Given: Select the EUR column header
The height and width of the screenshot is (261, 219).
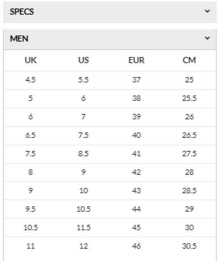Looking at the screenshot, I should 136,60.
